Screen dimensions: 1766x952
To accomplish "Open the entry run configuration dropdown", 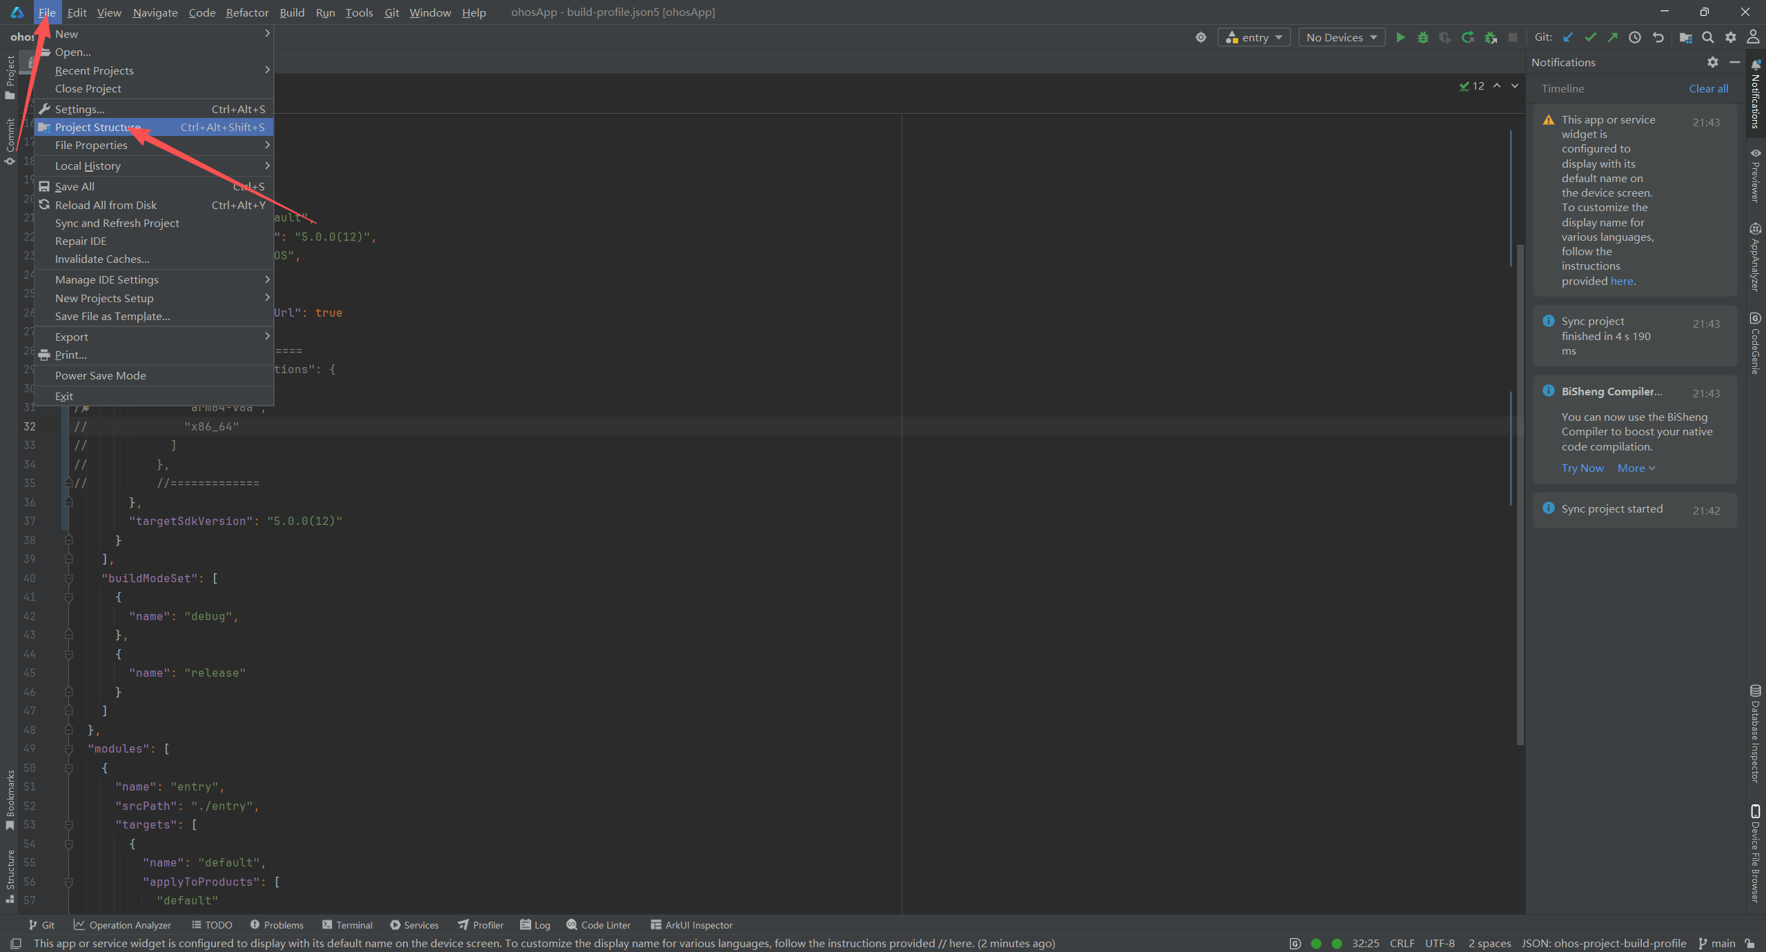I will 1253,37.
